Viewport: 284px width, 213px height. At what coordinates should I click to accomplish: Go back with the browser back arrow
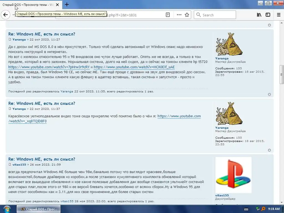pos(6,15)
